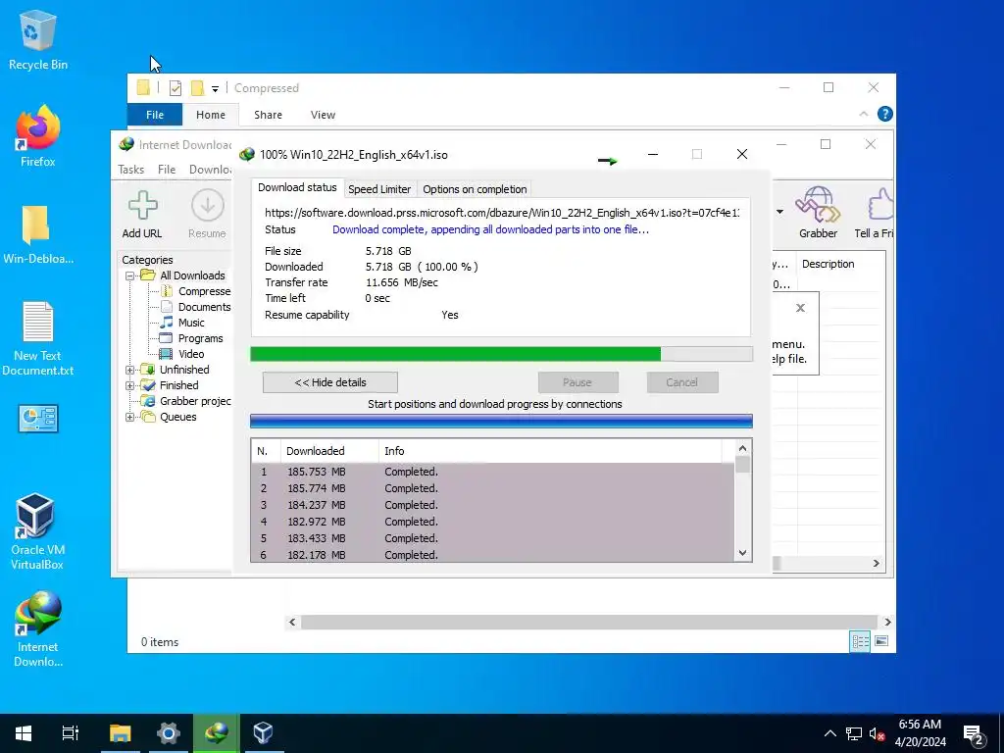1004x753 pixels.
Task: Open Task View on the taskbar
Action: click(x=71, y=733)
